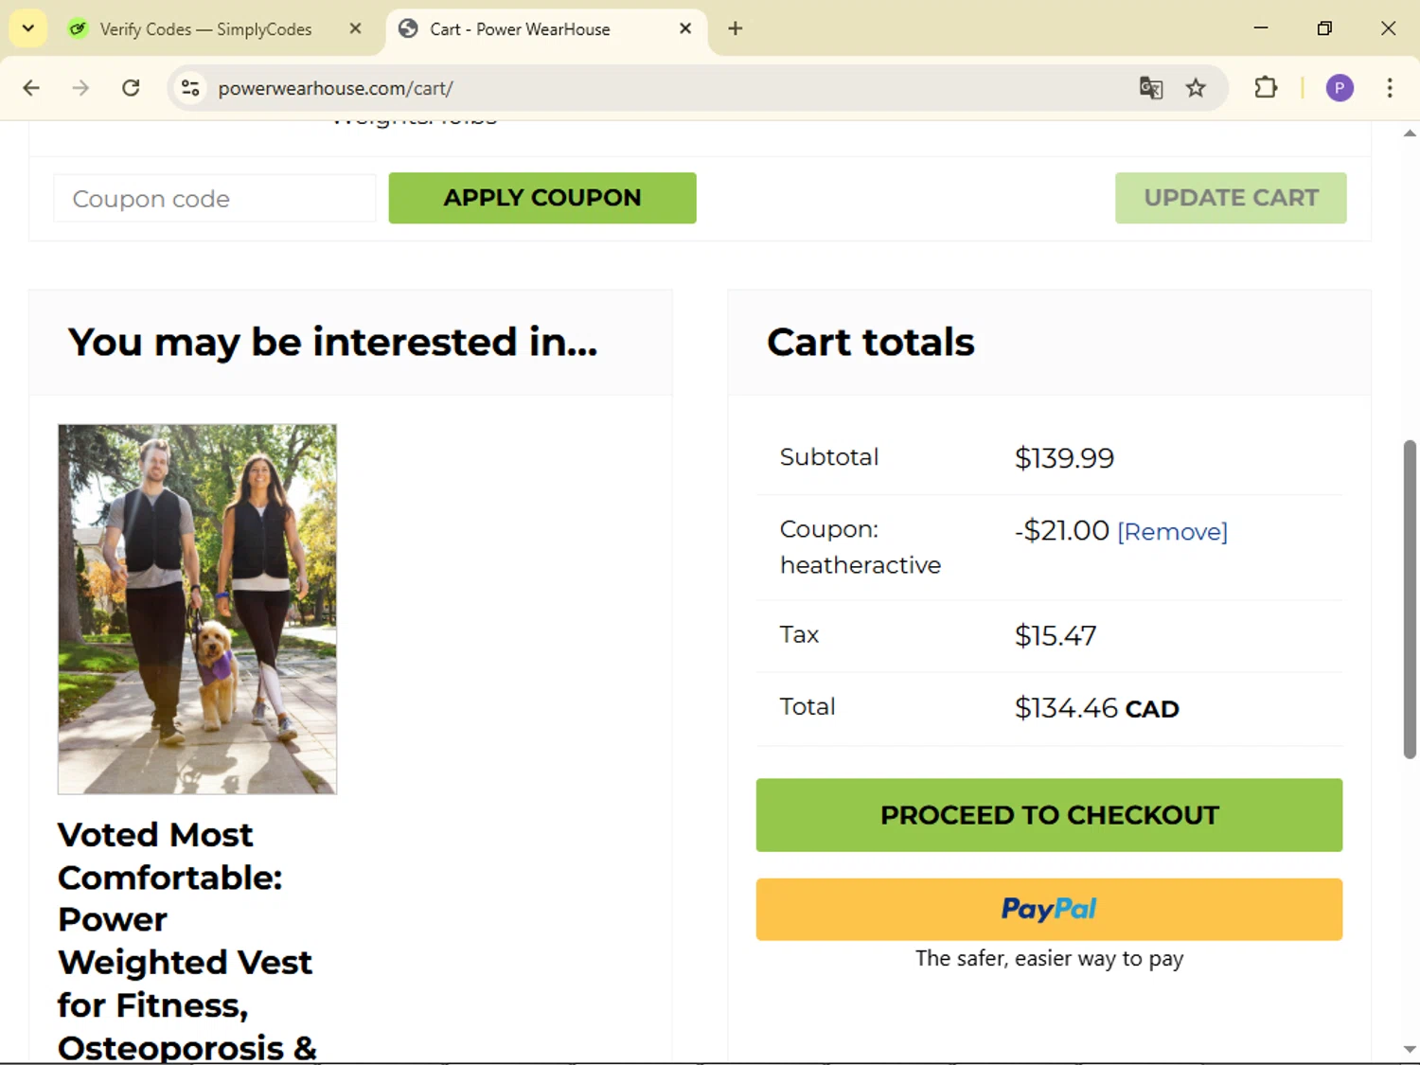Close the Verify Codes SimplyCodes tab
Screen dimensions: 1420x1065
tap(355, 28)
